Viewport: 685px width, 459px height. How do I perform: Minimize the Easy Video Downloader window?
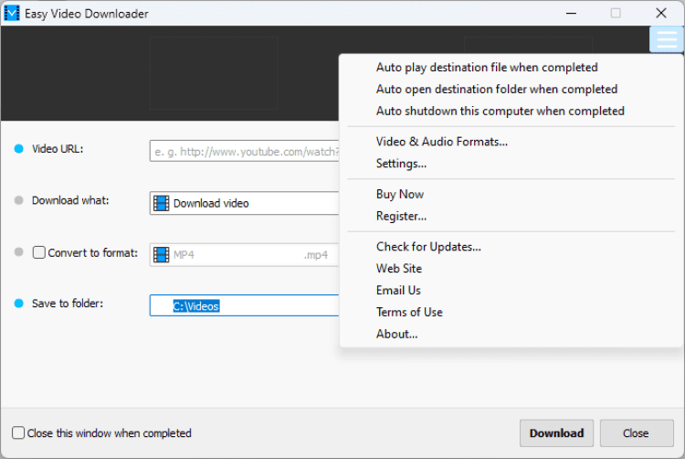click(x=571, y=13)
